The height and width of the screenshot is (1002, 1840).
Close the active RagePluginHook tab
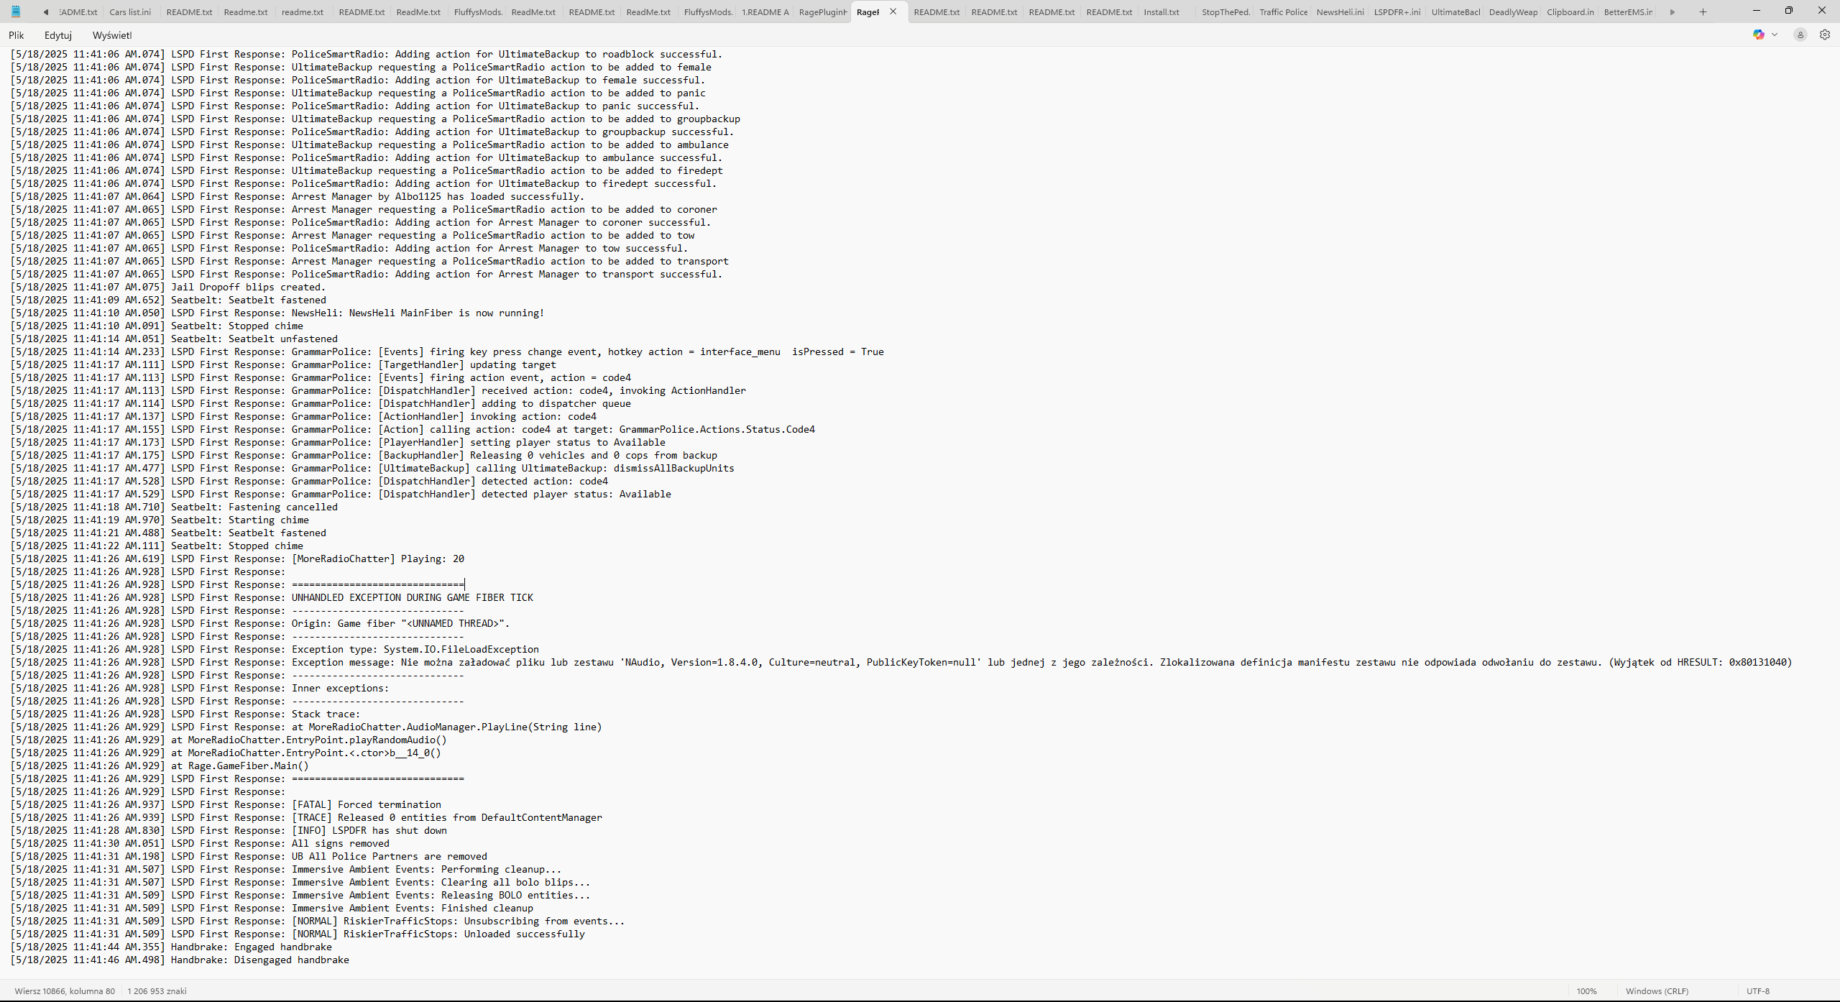pyautogui.click(x=893, y=12)
